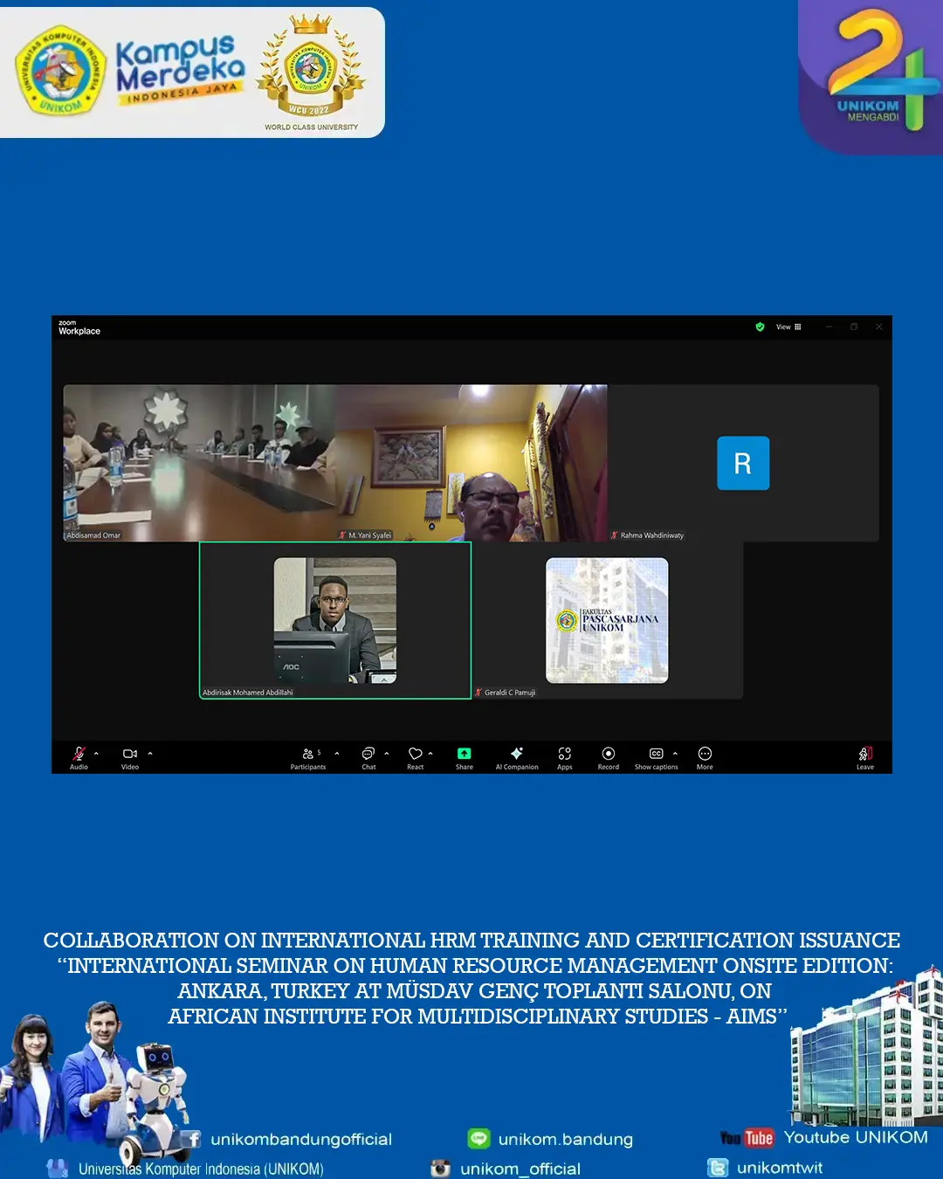Click the React heart icon
Screen dimensions: 943x1179
tap(416, 755)
